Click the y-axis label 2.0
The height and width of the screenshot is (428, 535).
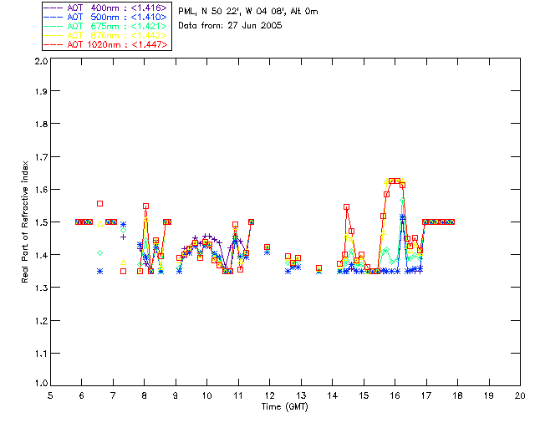point(41,61)
